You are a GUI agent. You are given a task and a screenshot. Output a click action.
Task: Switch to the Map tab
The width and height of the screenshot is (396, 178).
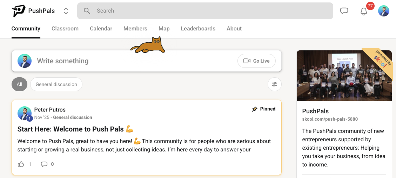pyautogui.click(x=164, y=28)
